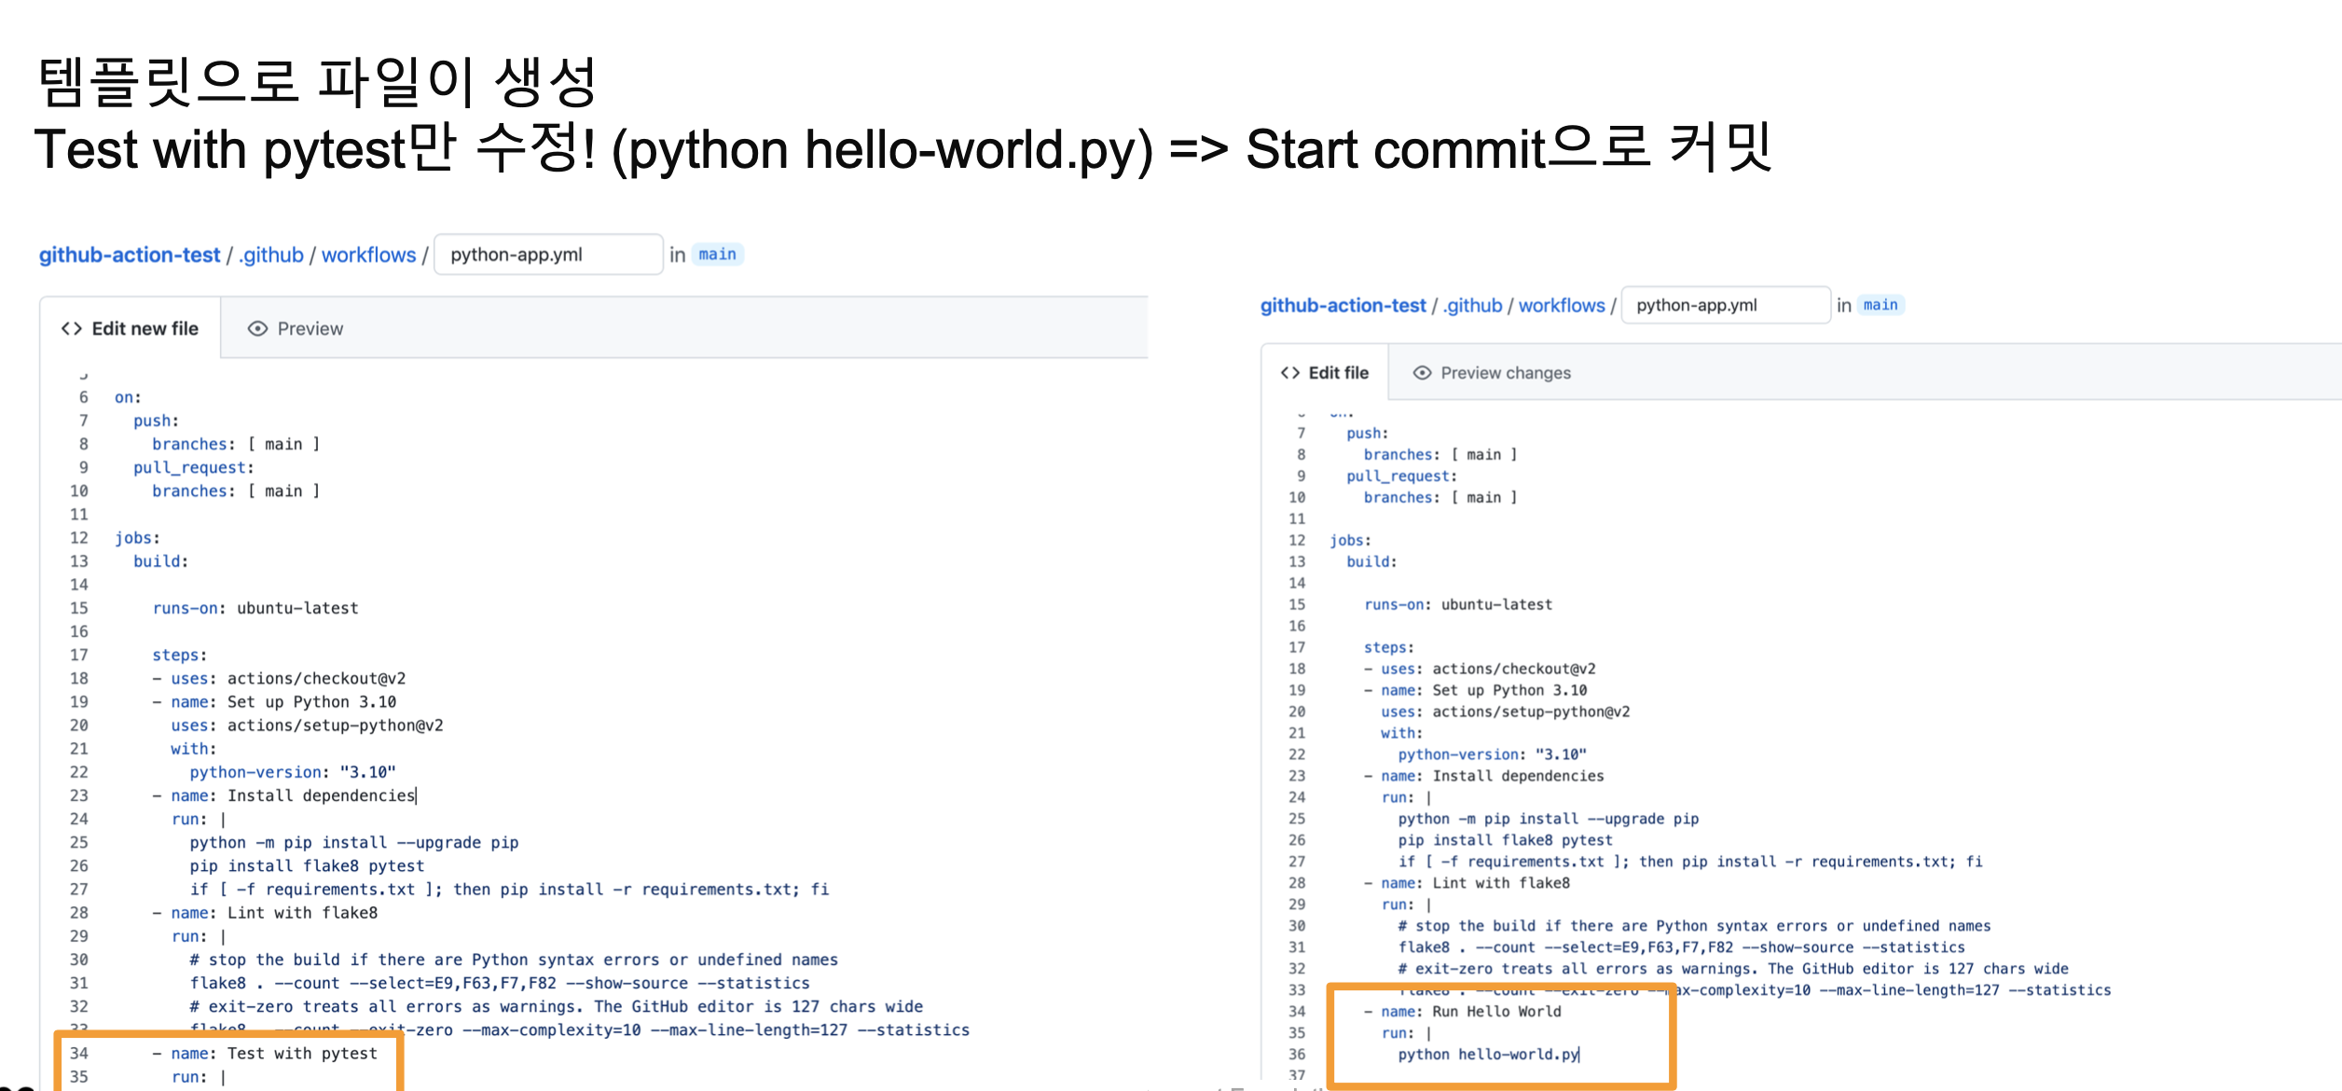
Task: Switch to the Preview tab
Action: tap(310, 328)
